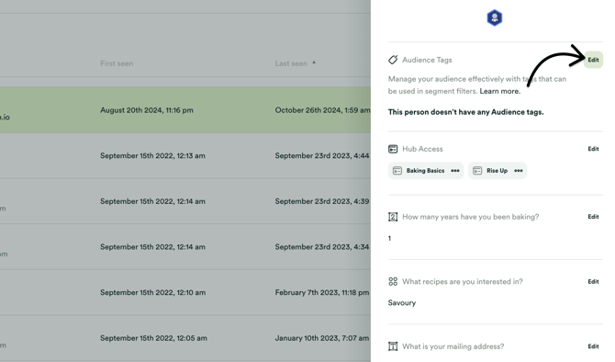The width and height of the screenshot is (615, 362).
Task: Edit Hub Access settings
Action: [593, 149]
